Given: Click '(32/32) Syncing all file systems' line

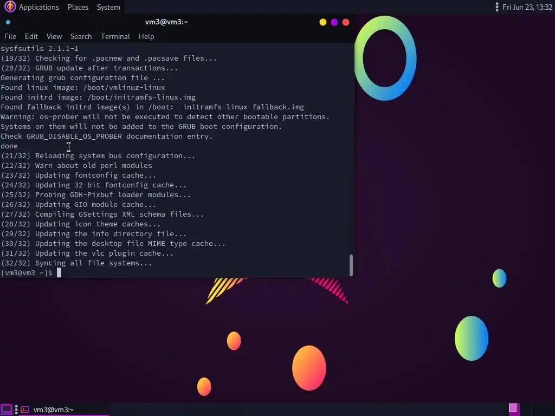Looking at the screenshot, I should pyautogui.click(x=76, y=263).
